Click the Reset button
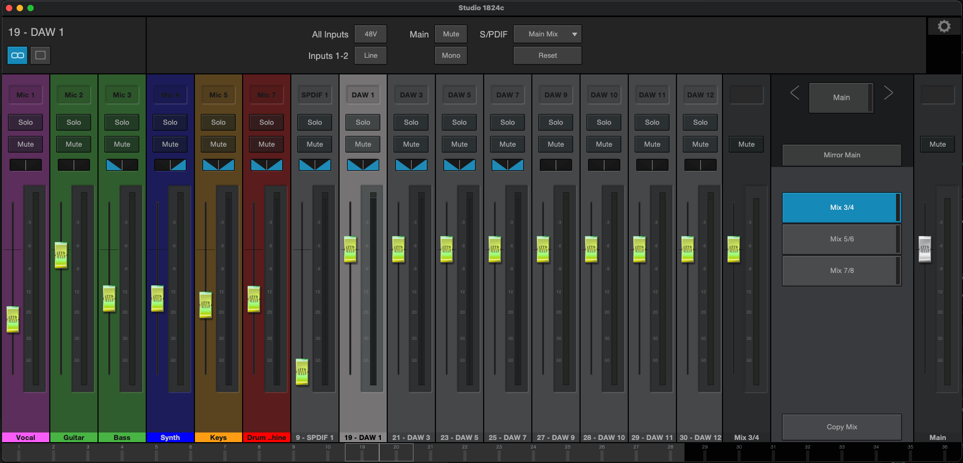This screenshot has height=463, width=963. (547, 55)
